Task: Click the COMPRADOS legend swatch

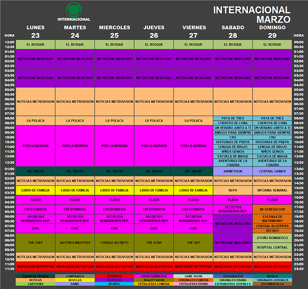Action: coord(75,276)
